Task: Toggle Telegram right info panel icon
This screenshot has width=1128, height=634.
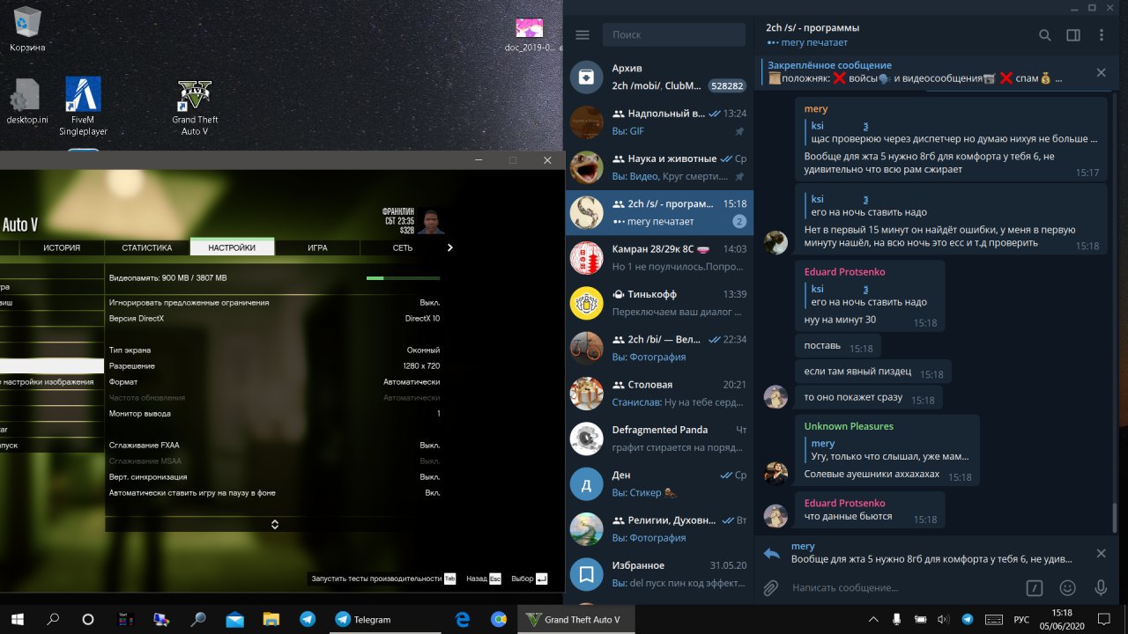Action: [x=1073, y=35]
